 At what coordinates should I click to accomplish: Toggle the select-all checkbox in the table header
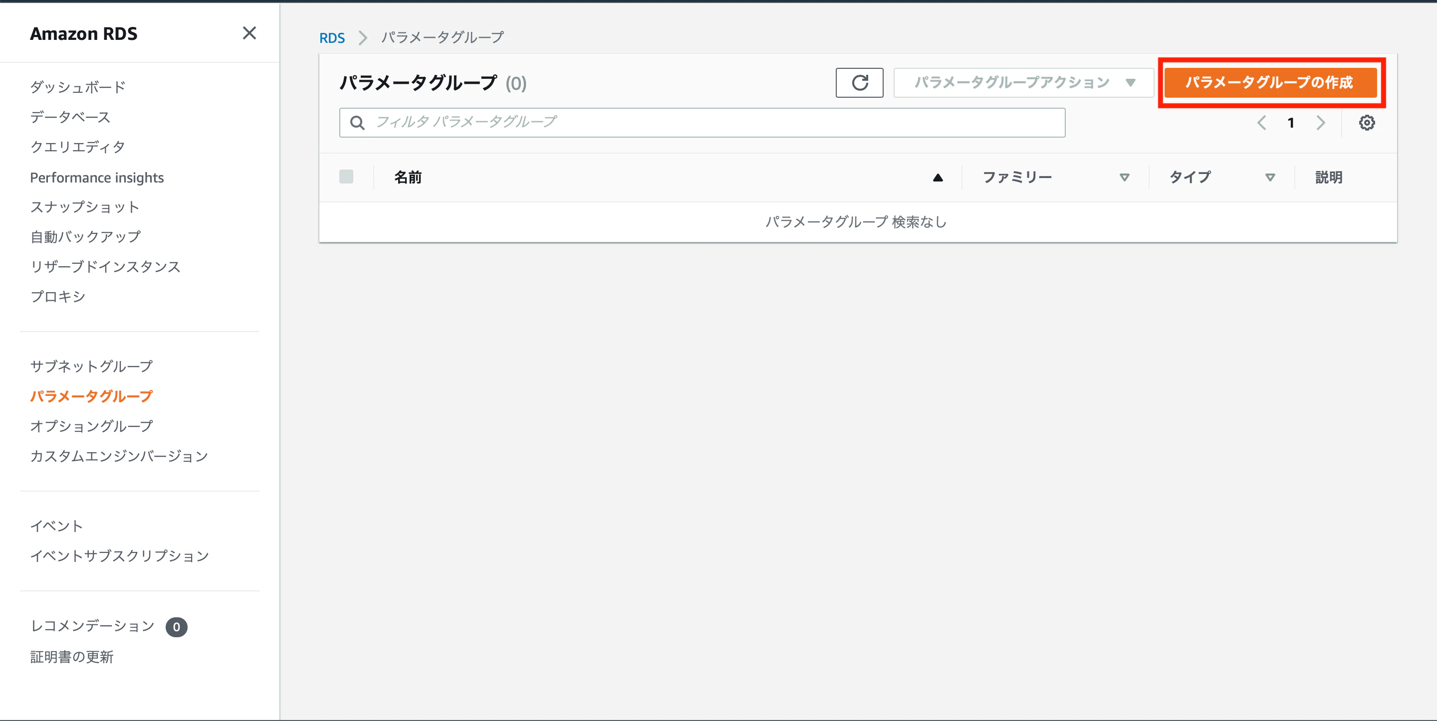346,177
